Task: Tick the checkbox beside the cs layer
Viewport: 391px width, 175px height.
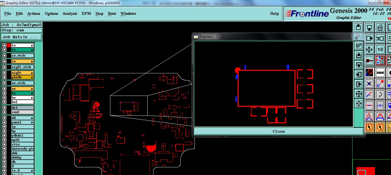Action: pyautogui.click(x=4, y=61)
